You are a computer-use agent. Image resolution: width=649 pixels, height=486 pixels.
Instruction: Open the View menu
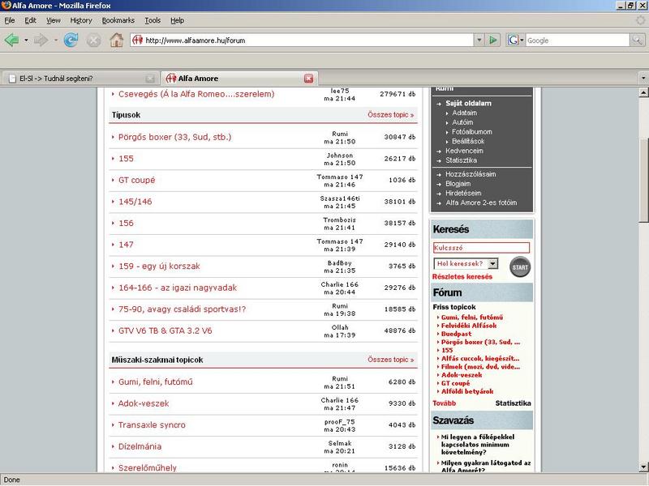(53, 20)
